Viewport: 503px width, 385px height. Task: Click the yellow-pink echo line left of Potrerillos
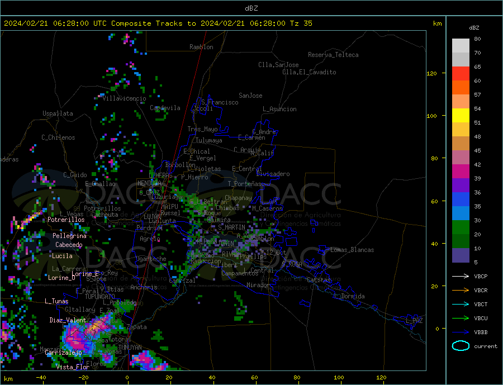pos(26,220)
